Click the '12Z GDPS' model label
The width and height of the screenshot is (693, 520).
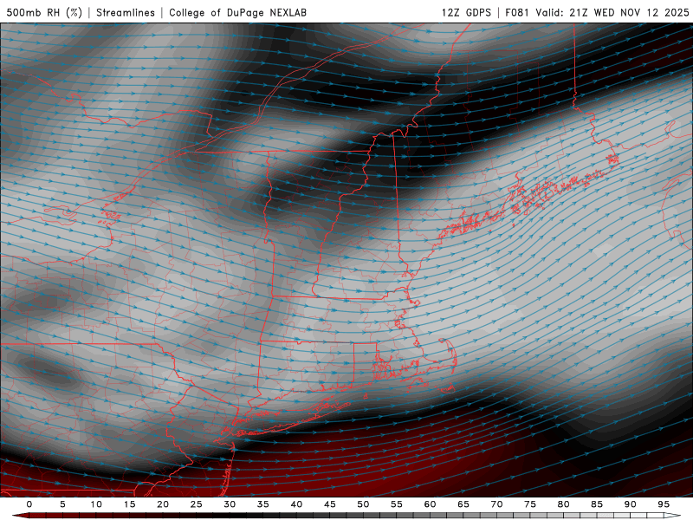pyautogui.click(x=466, y=12)
